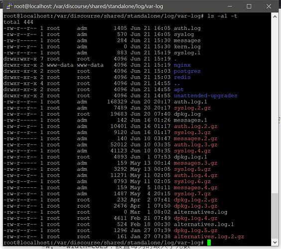Screen dimensions: 281x249
Task: Click the auth.log file name
Action: click(187, 28)
